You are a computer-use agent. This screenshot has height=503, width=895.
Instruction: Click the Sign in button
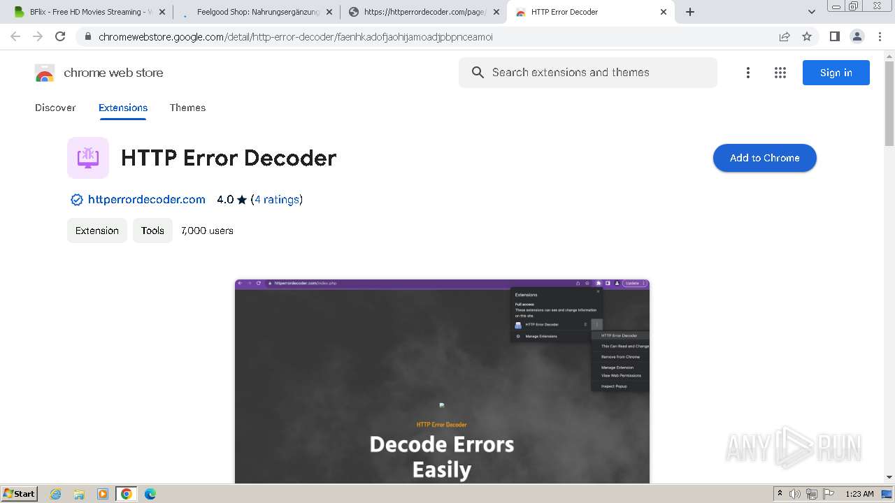(x=836, y=73)
